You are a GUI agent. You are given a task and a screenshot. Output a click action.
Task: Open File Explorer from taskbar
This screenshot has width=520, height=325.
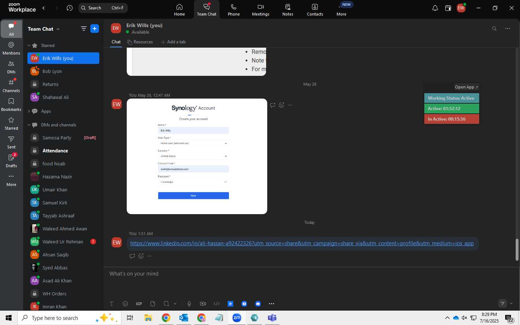pos(148,318)
